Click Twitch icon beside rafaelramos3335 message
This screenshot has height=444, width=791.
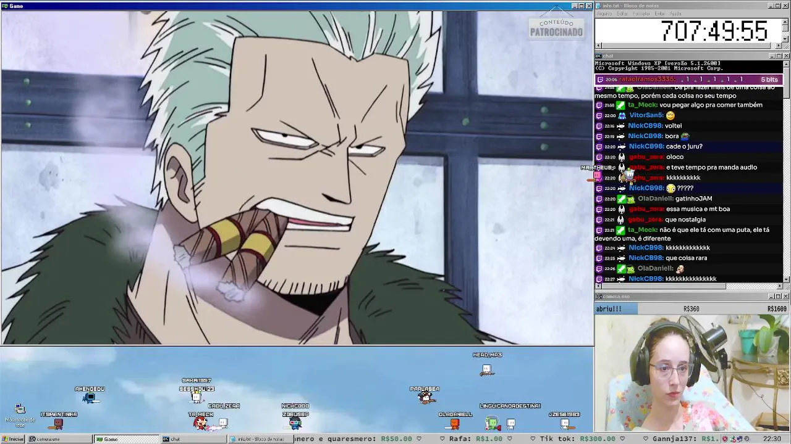click(x=599, y=80)
